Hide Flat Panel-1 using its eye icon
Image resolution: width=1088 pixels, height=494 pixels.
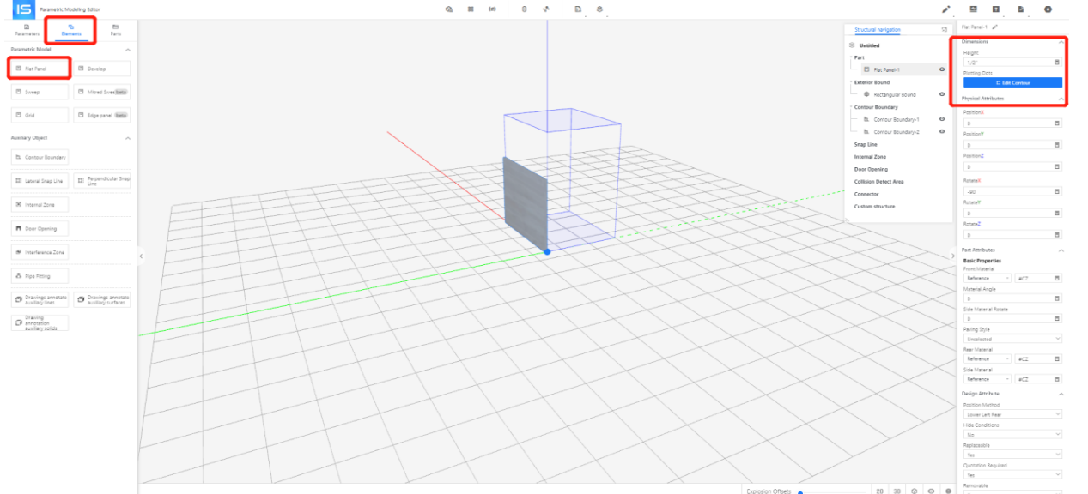pos(942,69)
